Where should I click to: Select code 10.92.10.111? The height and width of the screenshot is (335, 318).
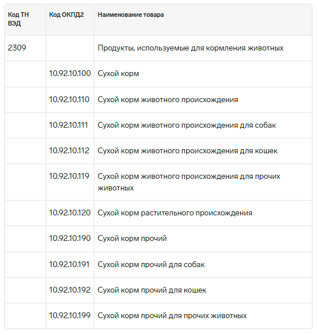coord(69,125)
